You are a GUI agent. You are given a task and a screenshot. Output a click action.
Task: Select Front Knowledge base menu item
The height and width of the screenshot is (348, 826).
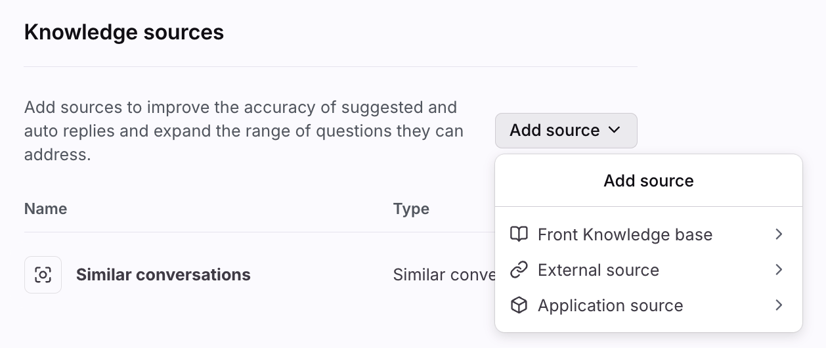tap(624, 234)
